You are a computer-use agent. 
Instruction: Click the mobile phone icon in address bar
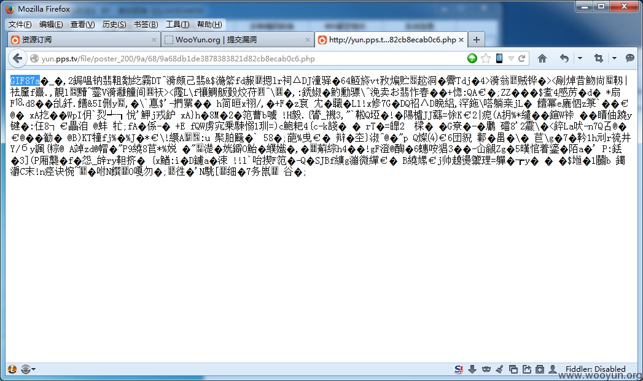click(499, 58)
